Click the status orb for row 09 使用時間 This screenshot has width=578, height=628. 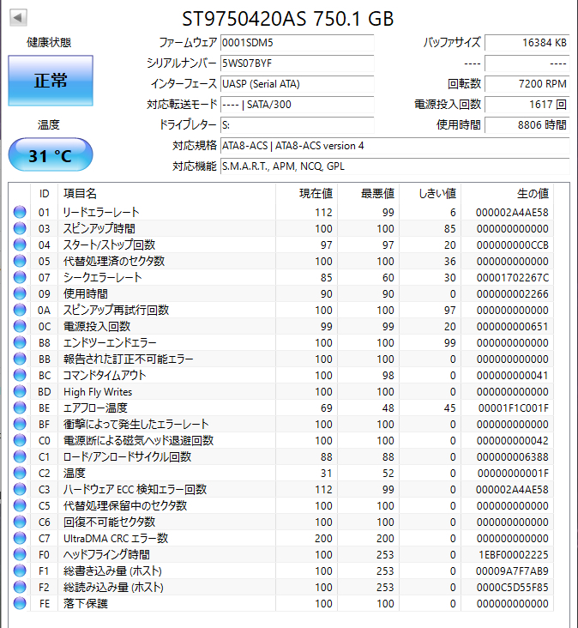point(20,293)
